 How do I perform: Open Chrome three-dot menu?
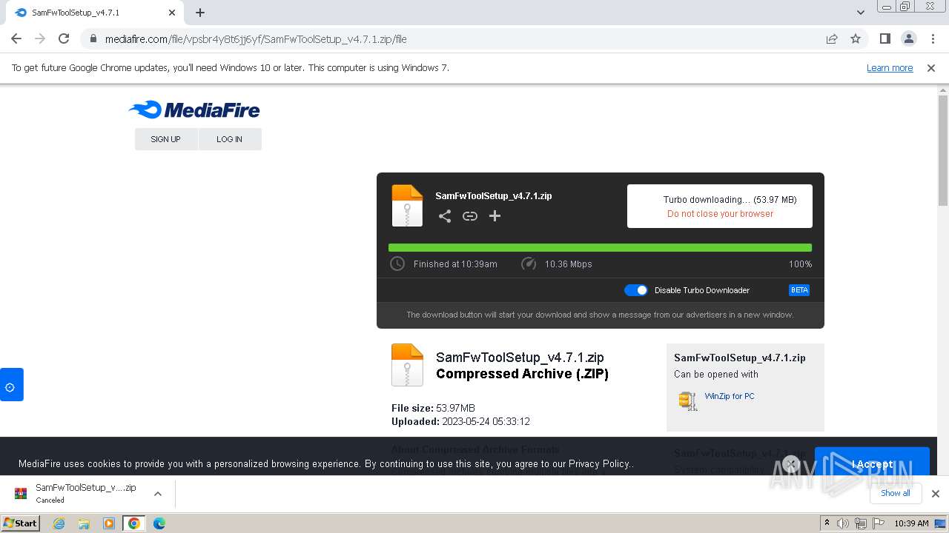click(933, 38)
